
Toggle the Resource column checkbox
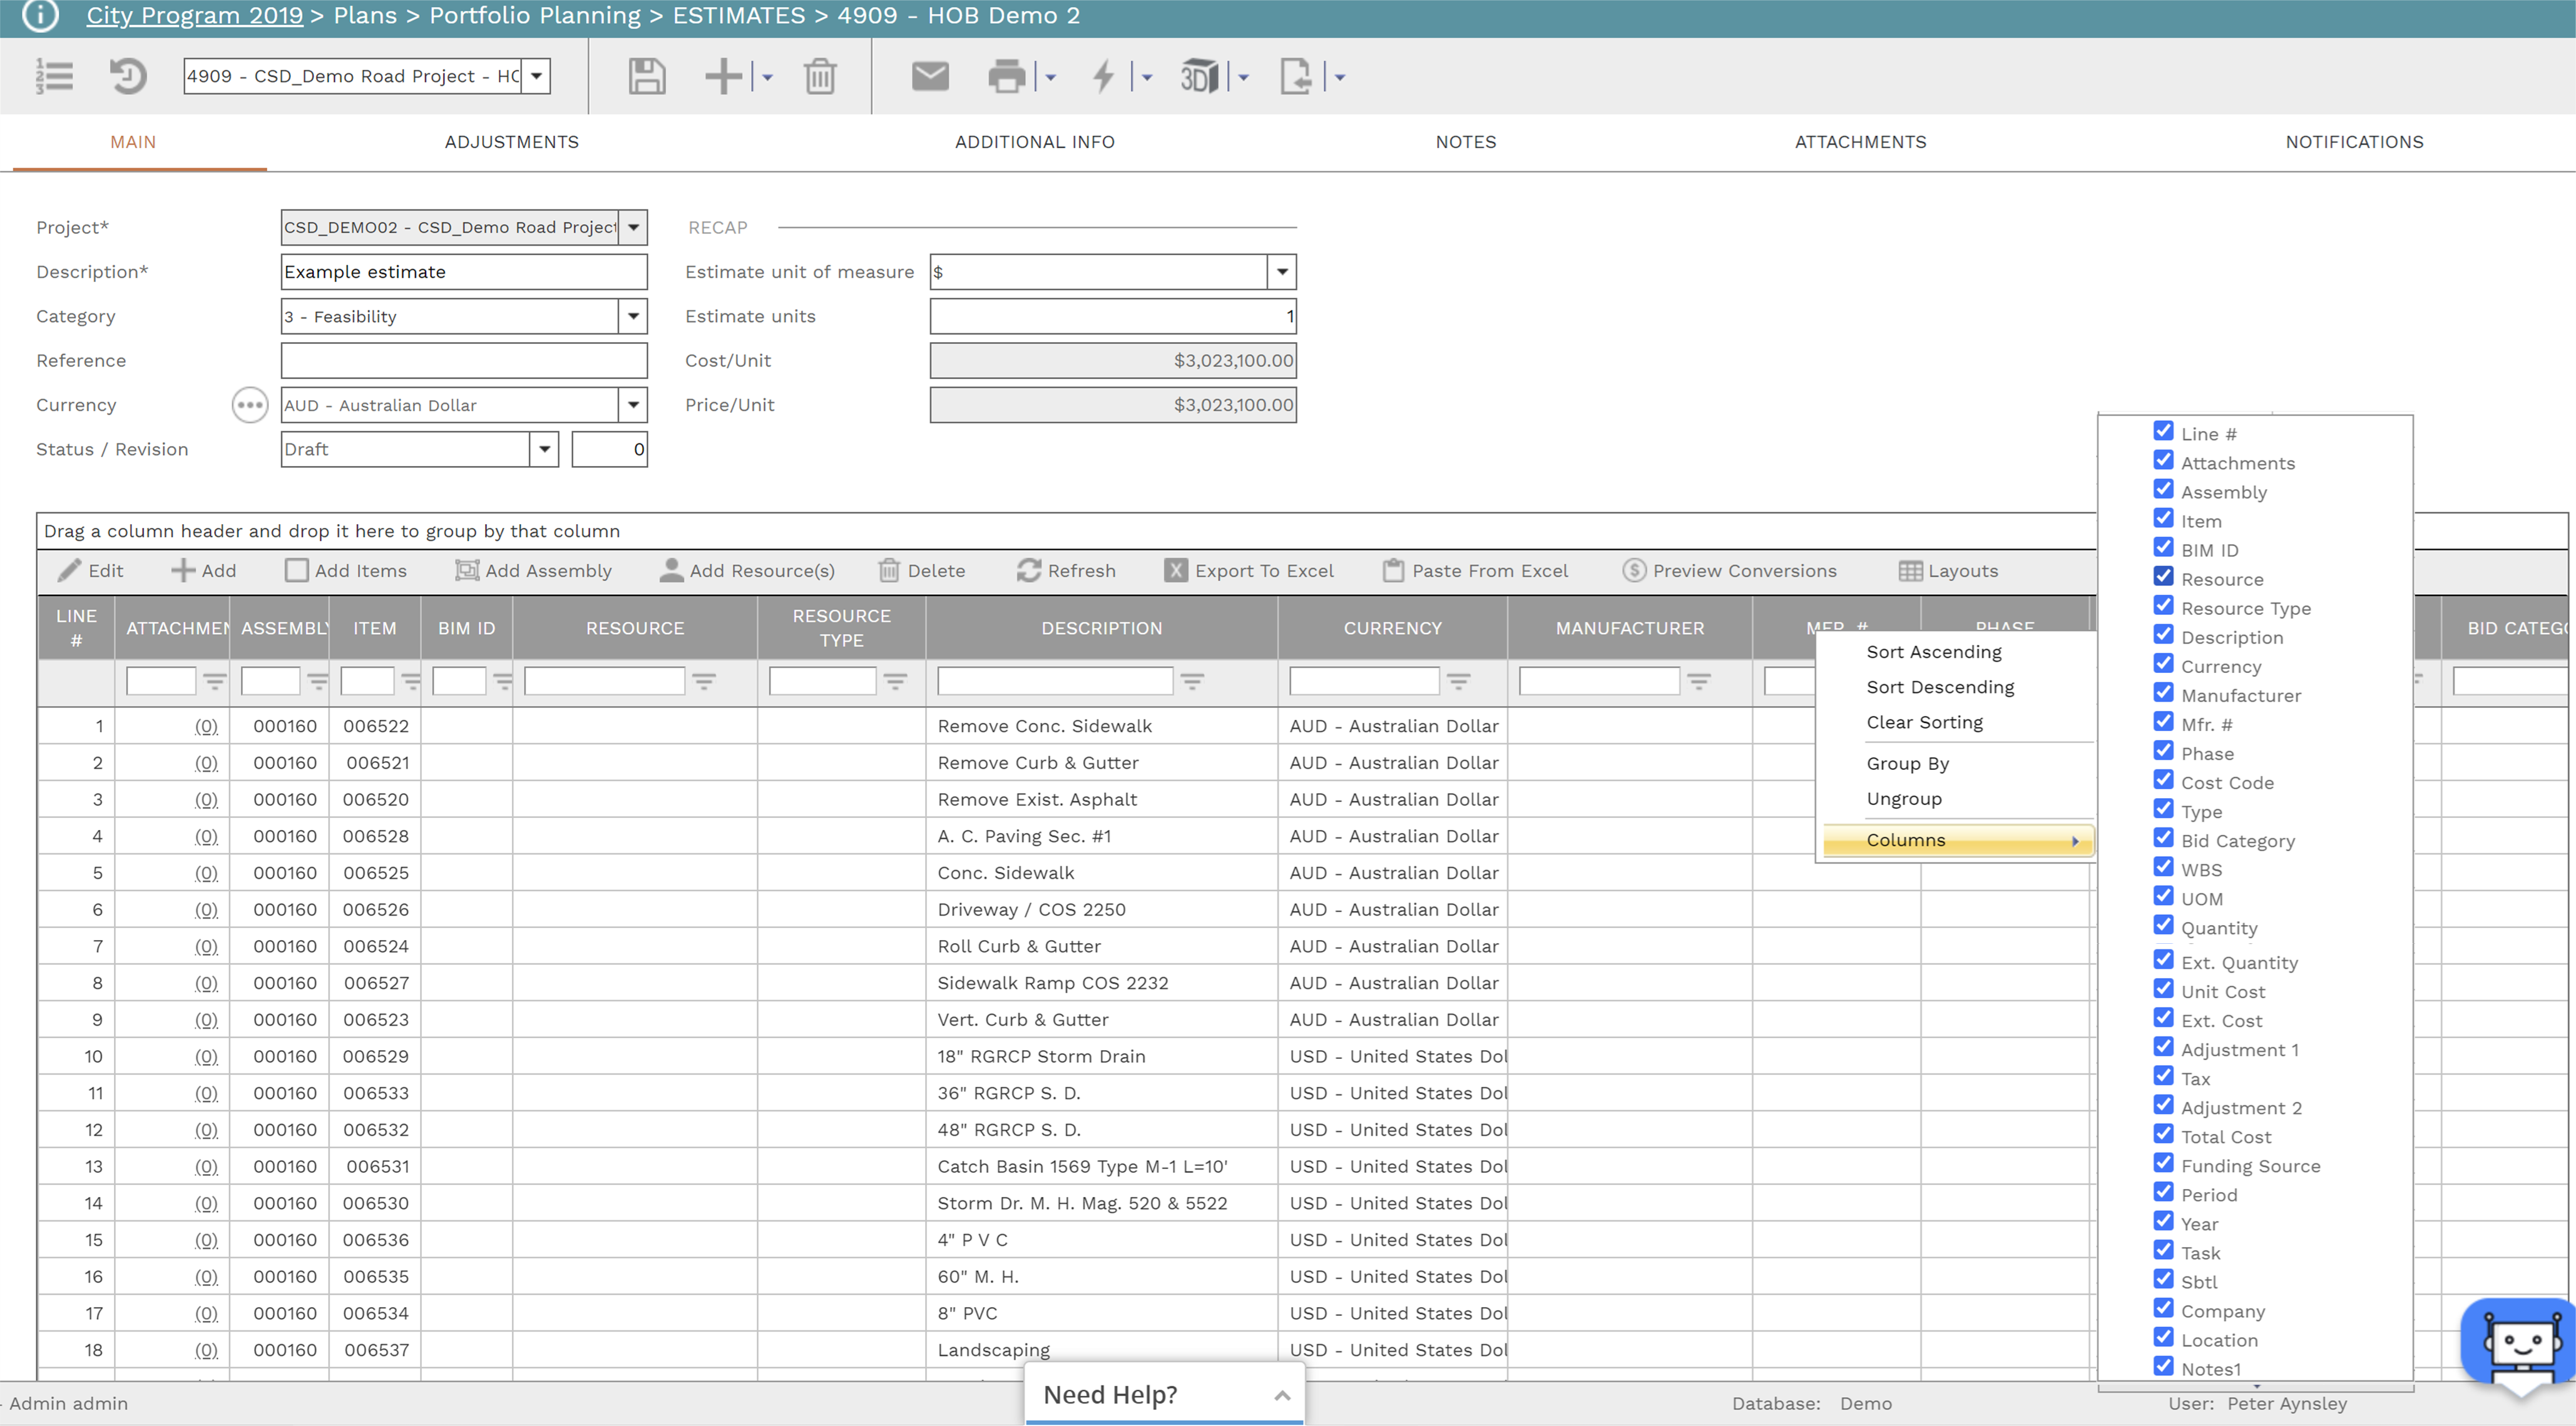tap(2163, 575)
